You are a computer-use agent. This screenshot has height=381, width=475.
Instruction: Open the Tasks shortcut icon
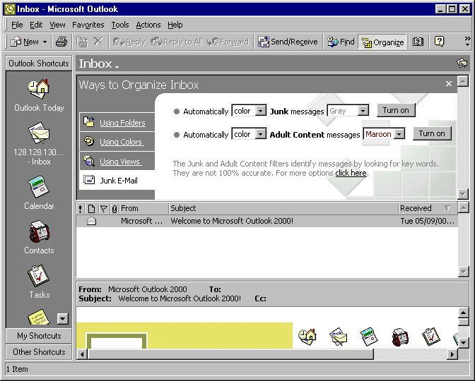click(39, 276)
